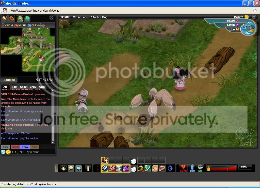260x188 pixels.
Task: Open the backpack inventory icon
Action: click(x=11, y=18)
